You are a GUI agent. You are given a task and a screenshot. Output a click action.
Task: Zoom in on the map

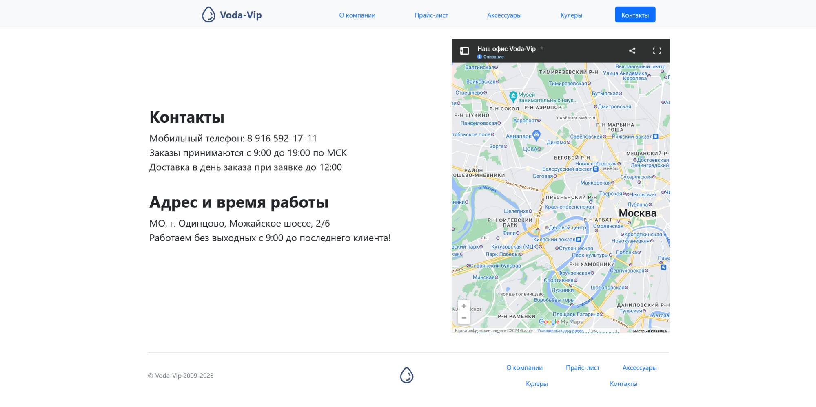pyautogui.click(x=464, y=306)
